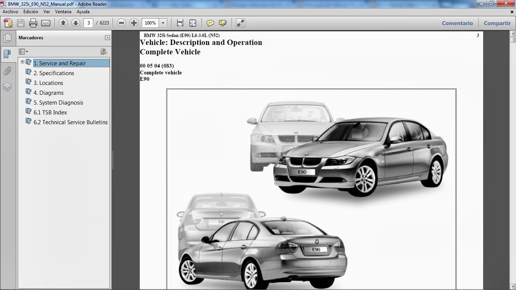Switch to read mode view icon
The width and height of the screenshot is (516, 290).
click(241, 23)
